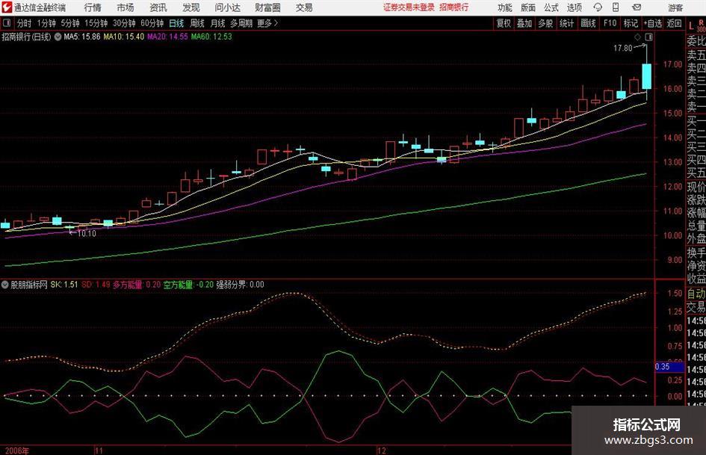Click the 招商银行(日线) chart title
The image size is (706, 455).
click(26, 37)
